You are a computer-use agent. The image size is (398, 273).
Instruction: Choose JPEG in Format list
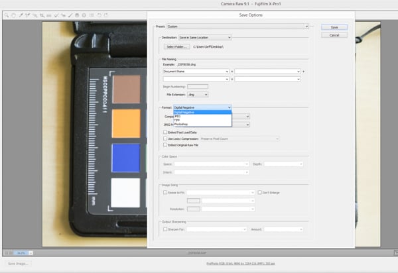(202, 117)
